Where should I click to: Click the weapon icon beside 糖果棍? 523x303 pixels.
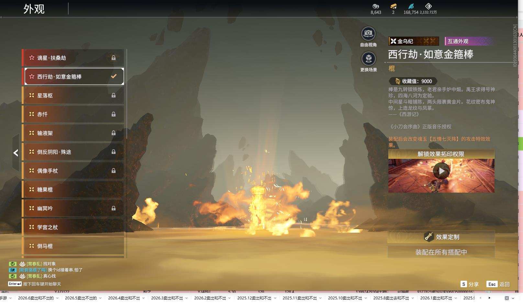pos(32,189)
